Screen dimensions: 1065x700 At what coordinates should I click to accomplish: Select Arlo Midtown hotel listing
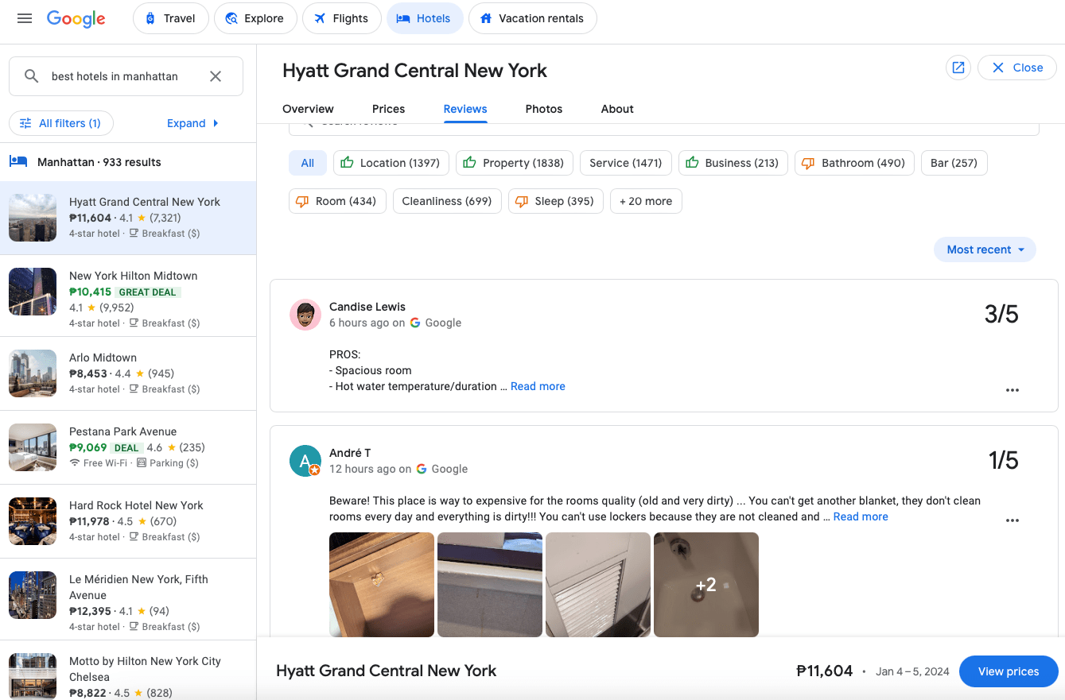pyautogui.click(x=128, y=373)
